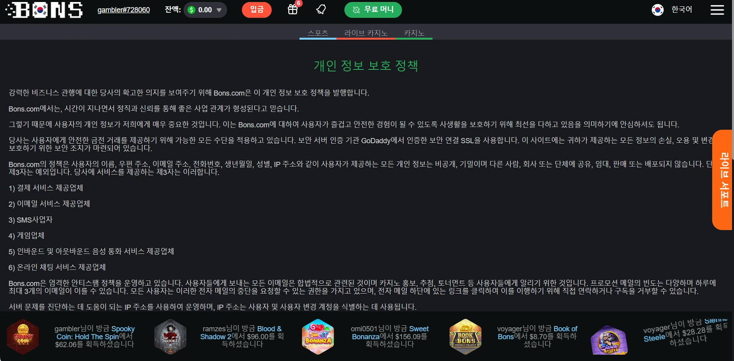Click the green 무료 머니 button
This screenshot has height=361, width=734.
tap(373, 10)
